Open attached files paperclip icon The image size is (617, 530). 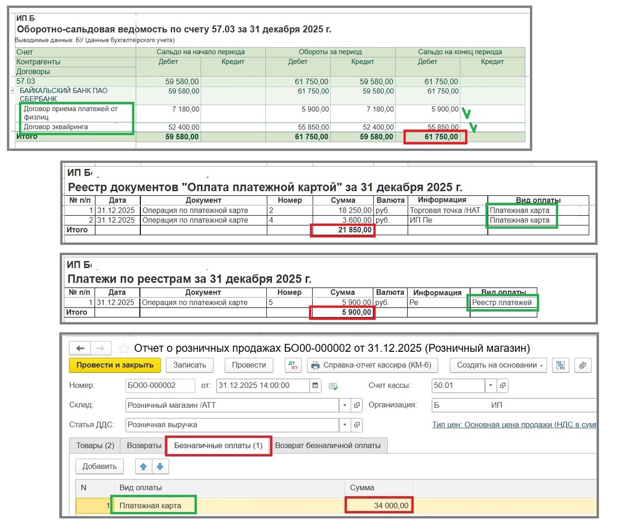tap(583, 365)
